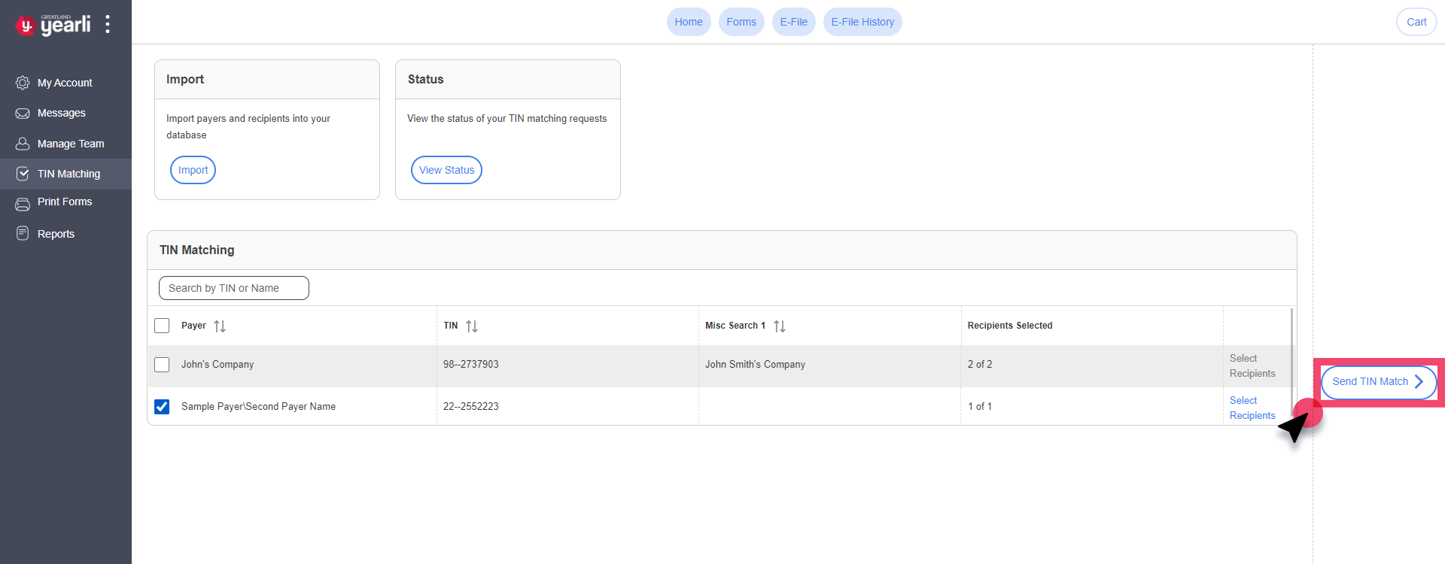Open the Forms tab

(741, 22)
